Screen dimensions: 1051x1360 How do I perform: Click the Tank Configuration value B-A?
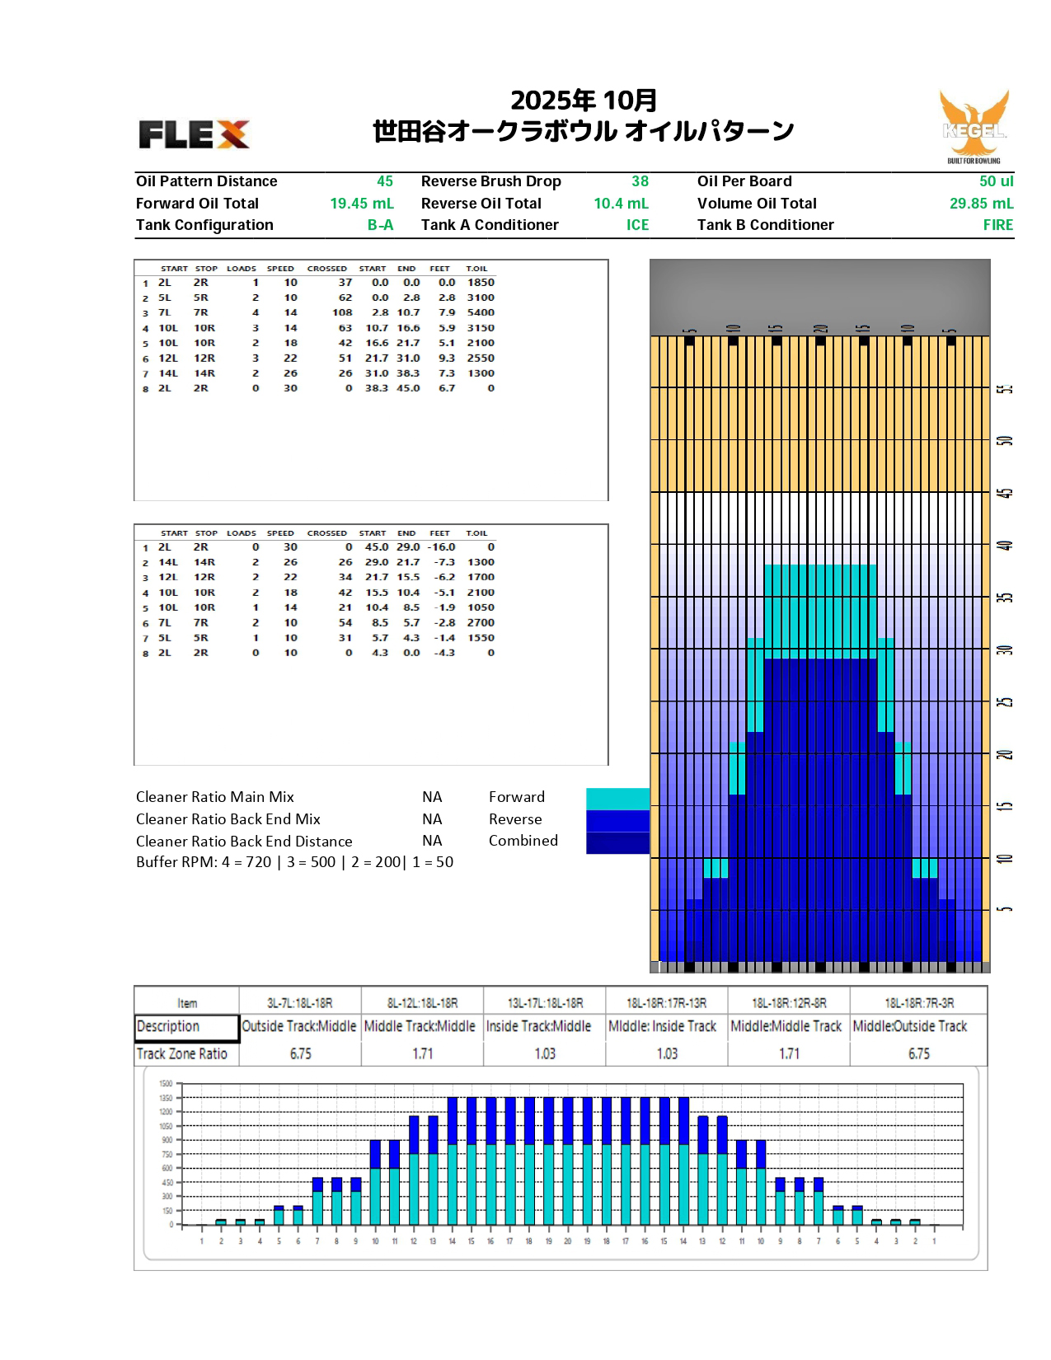[x=380, y=225]
